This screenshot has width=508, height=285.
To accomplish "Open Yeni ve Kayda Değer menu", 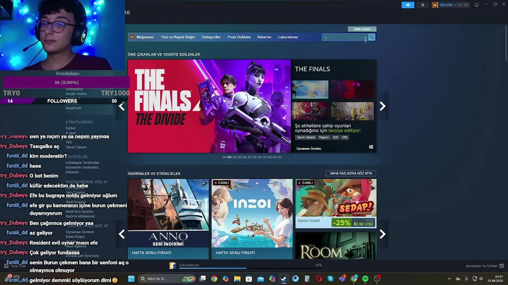I will tap(178, 37).
